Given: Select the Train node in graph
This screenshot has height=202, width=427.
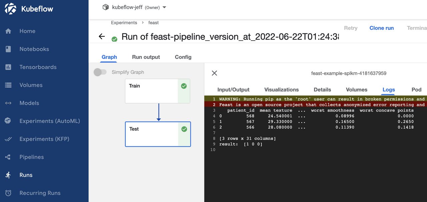Looking at the screenshot, I should 157,91.
